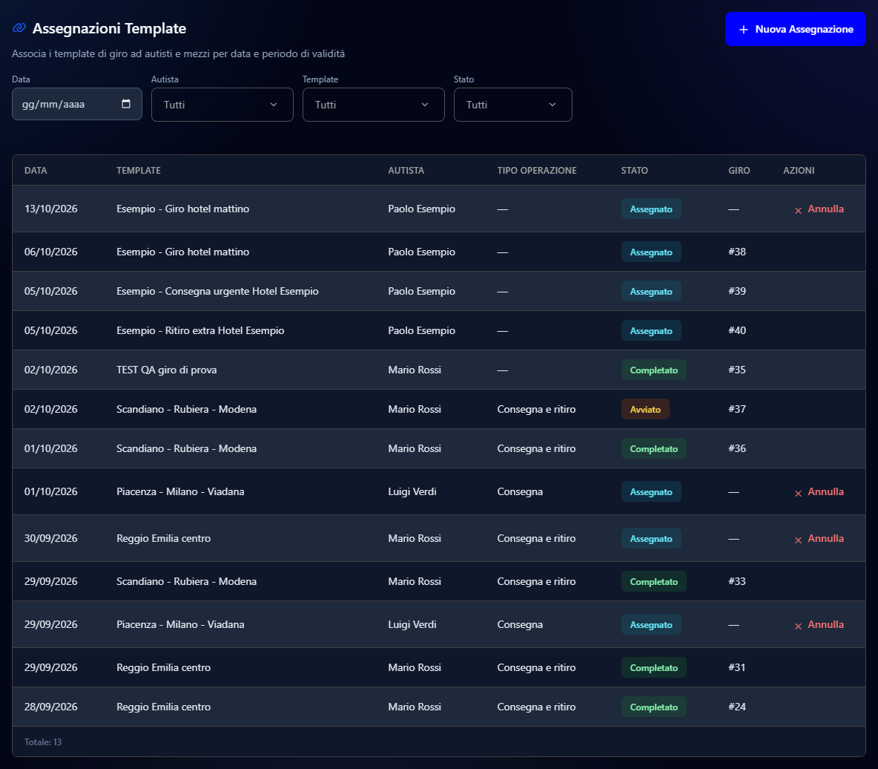
Task: Click Luigi Verdi in the 01/10/2026 row
Action: click(412, 491)
